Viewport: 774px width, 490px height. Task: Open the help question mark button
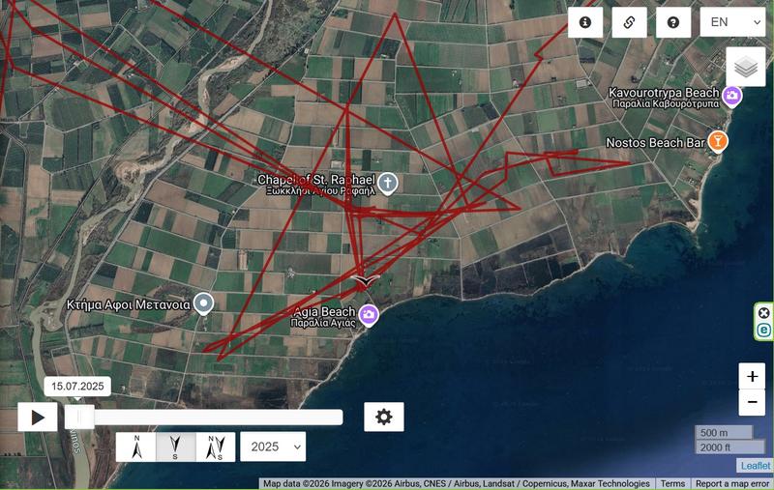(x=672, y=22)
